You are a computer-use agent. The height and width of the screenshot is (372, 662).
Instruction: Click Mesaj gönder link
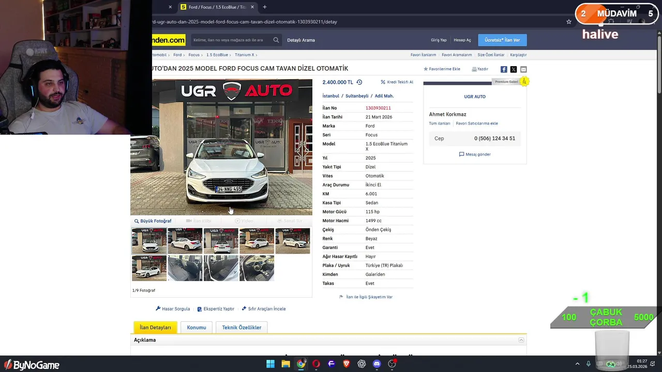(x=475, y=154)
